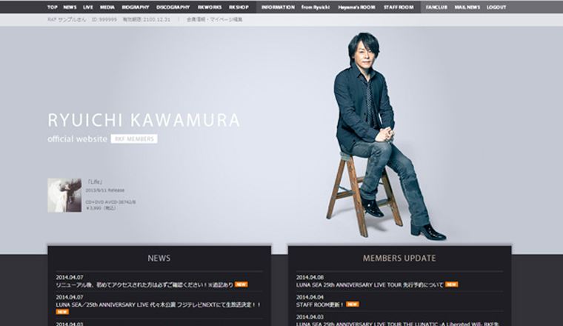Viewport: 563px width, 326px height.
Task: Open the TOP menu item
Action: 53,7
